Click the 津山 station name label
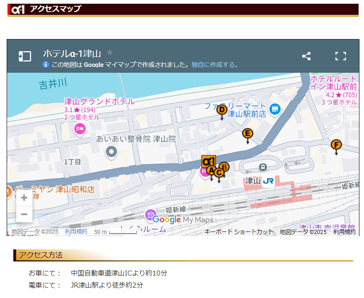364x298 pixels. (x=253, y=181)
